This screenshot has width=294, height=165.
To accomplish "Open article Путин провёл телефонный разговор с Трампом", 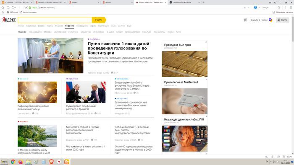I will pos(81,108).
